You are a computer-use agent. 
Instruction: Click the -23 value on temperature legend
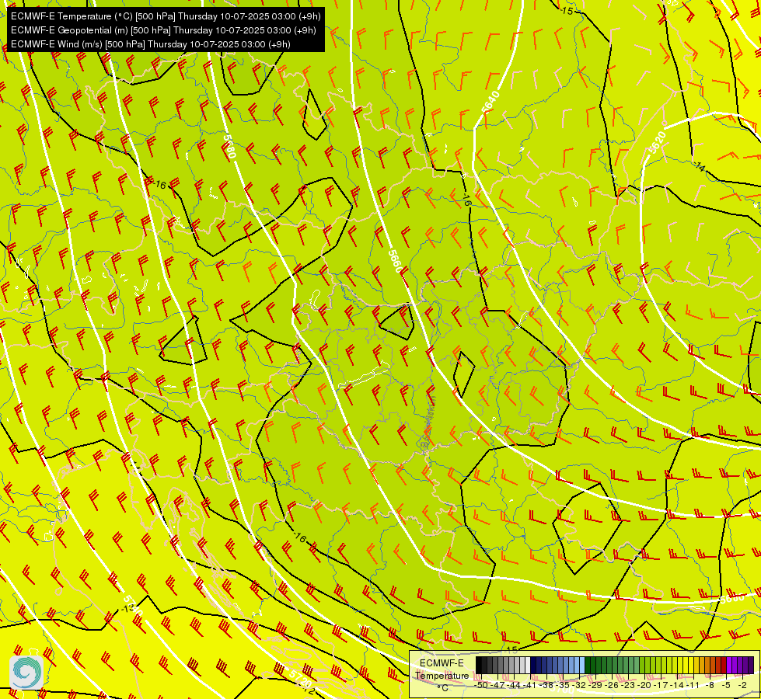(x=629, y=686)
